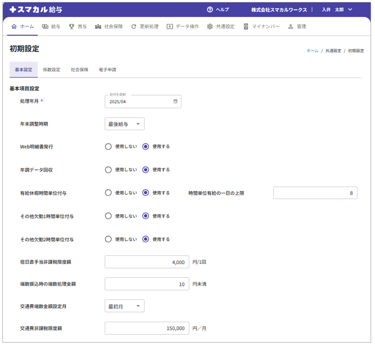Screen dimensions: 375x345
Task: Switch to the 係数設定 tab
Action: pos(52,70)
